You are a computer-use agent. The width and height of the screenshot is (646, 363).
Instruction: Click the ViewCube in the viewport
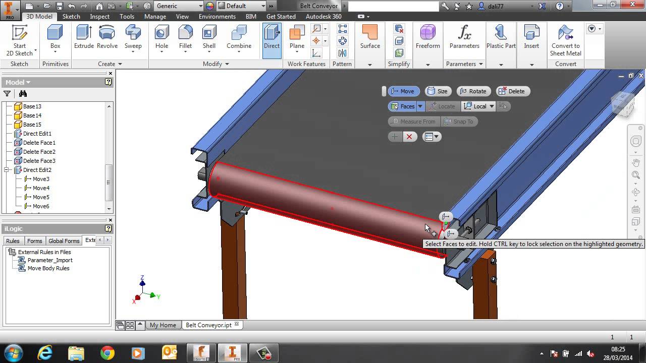pyautogui.click(x=622, y=104)
